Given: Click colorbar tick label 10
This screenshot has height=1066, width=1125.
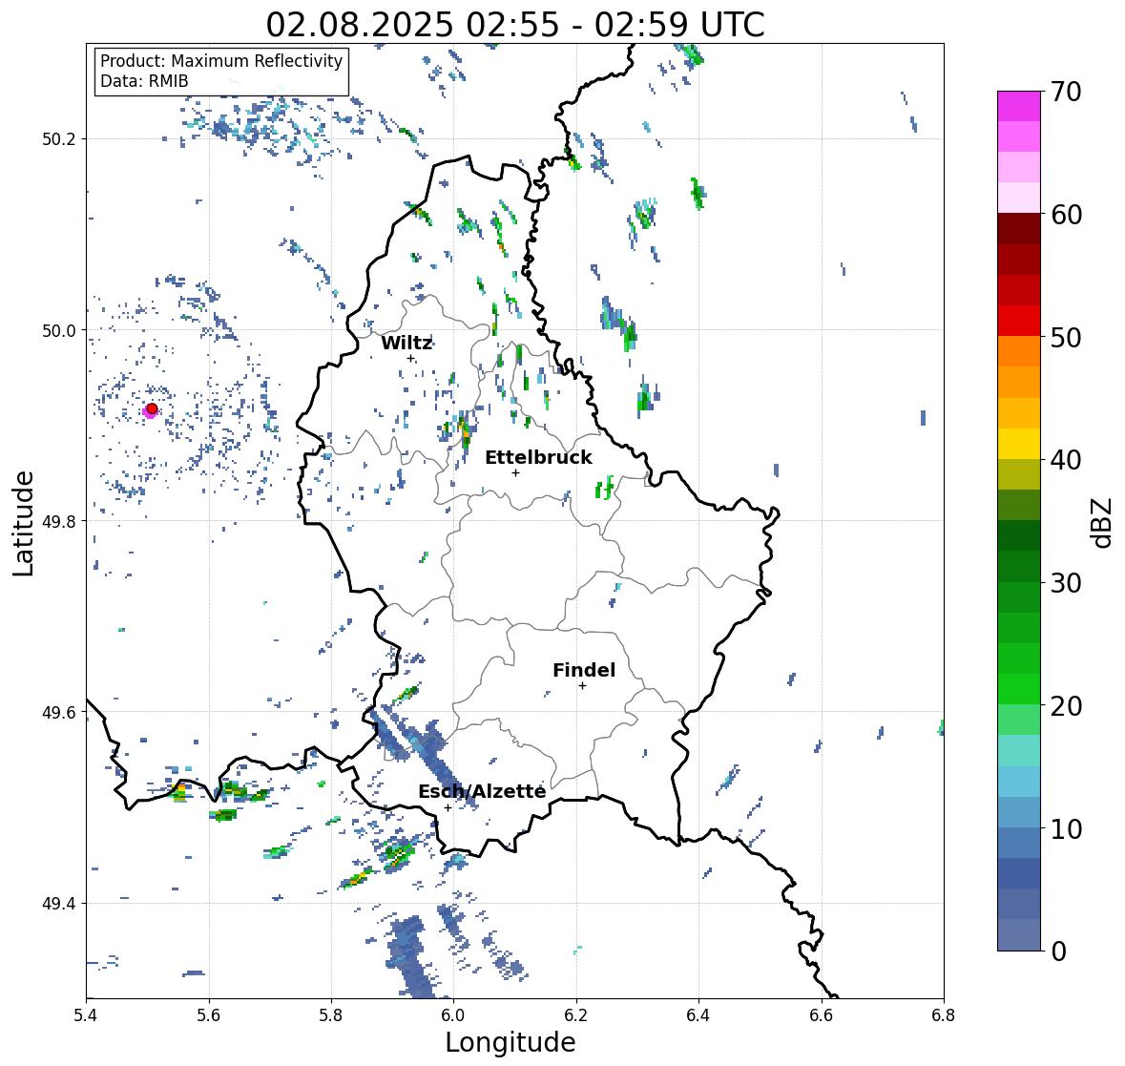Looking at the screenshot, I should tap(1066, 828).
